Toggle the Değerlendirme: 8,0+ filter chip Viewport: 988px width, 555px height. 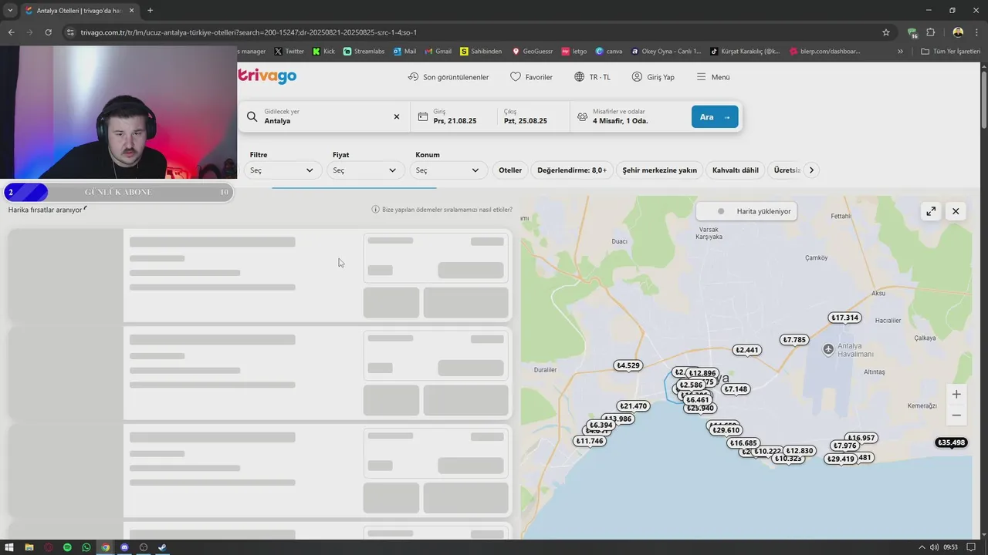(x=572, y=170)
